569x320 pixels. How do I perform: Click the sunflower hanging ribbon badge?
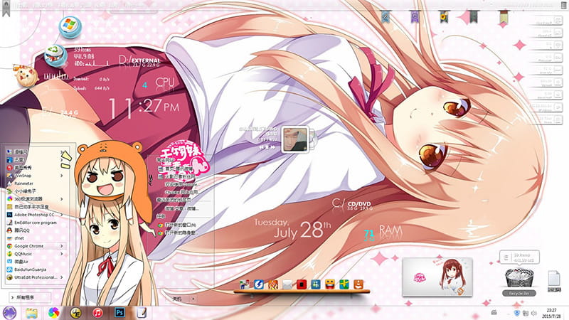click(443, 16)
